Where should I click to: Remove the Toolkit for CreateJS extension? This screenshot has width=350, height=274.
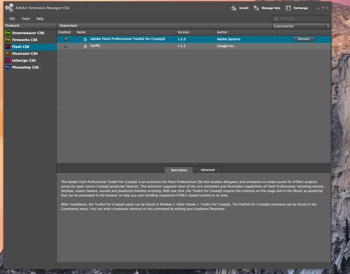[303, 39]
